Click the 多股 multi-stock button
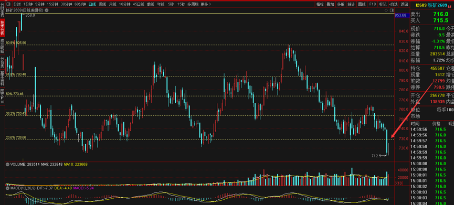The image size is (454, 205). point(341,4)
